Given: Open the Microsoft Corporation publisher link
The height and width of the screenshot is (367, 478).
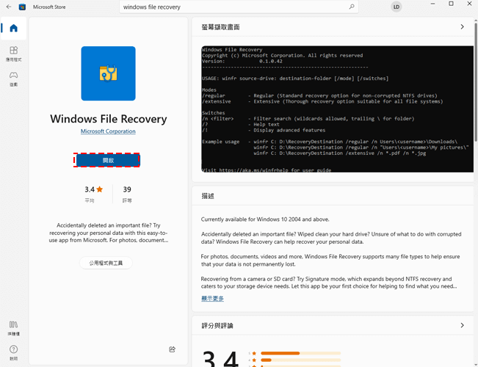Looking at the screenshot, I should pos(108,131).
